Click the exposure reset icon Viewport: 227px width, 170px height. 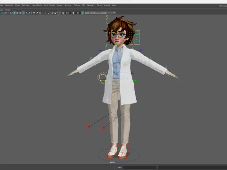(63, 13)
